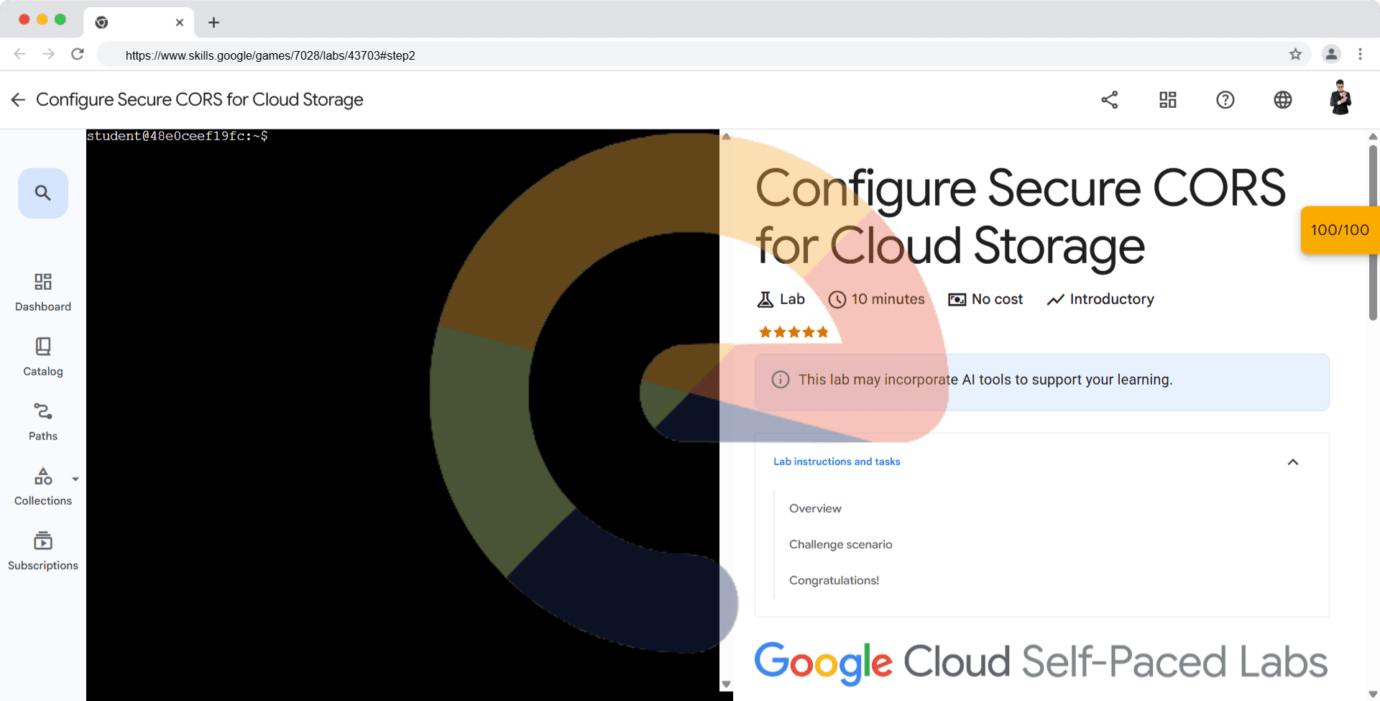1380x701 pixels.
Task: Jump to the Overview section
Action: pos(815,508)
